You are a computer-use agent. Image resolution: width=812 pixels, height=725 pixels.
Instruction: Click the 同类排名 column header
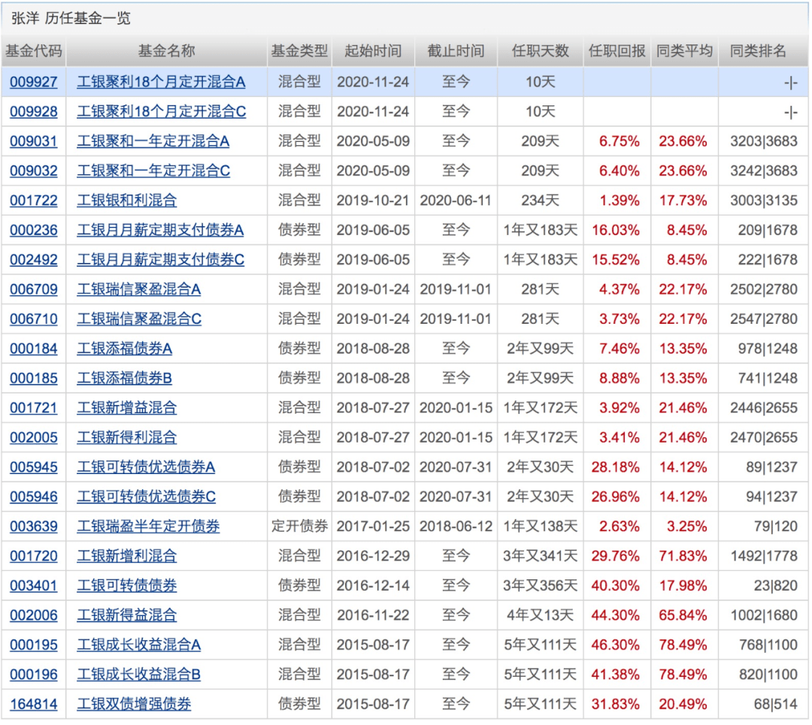758,51
